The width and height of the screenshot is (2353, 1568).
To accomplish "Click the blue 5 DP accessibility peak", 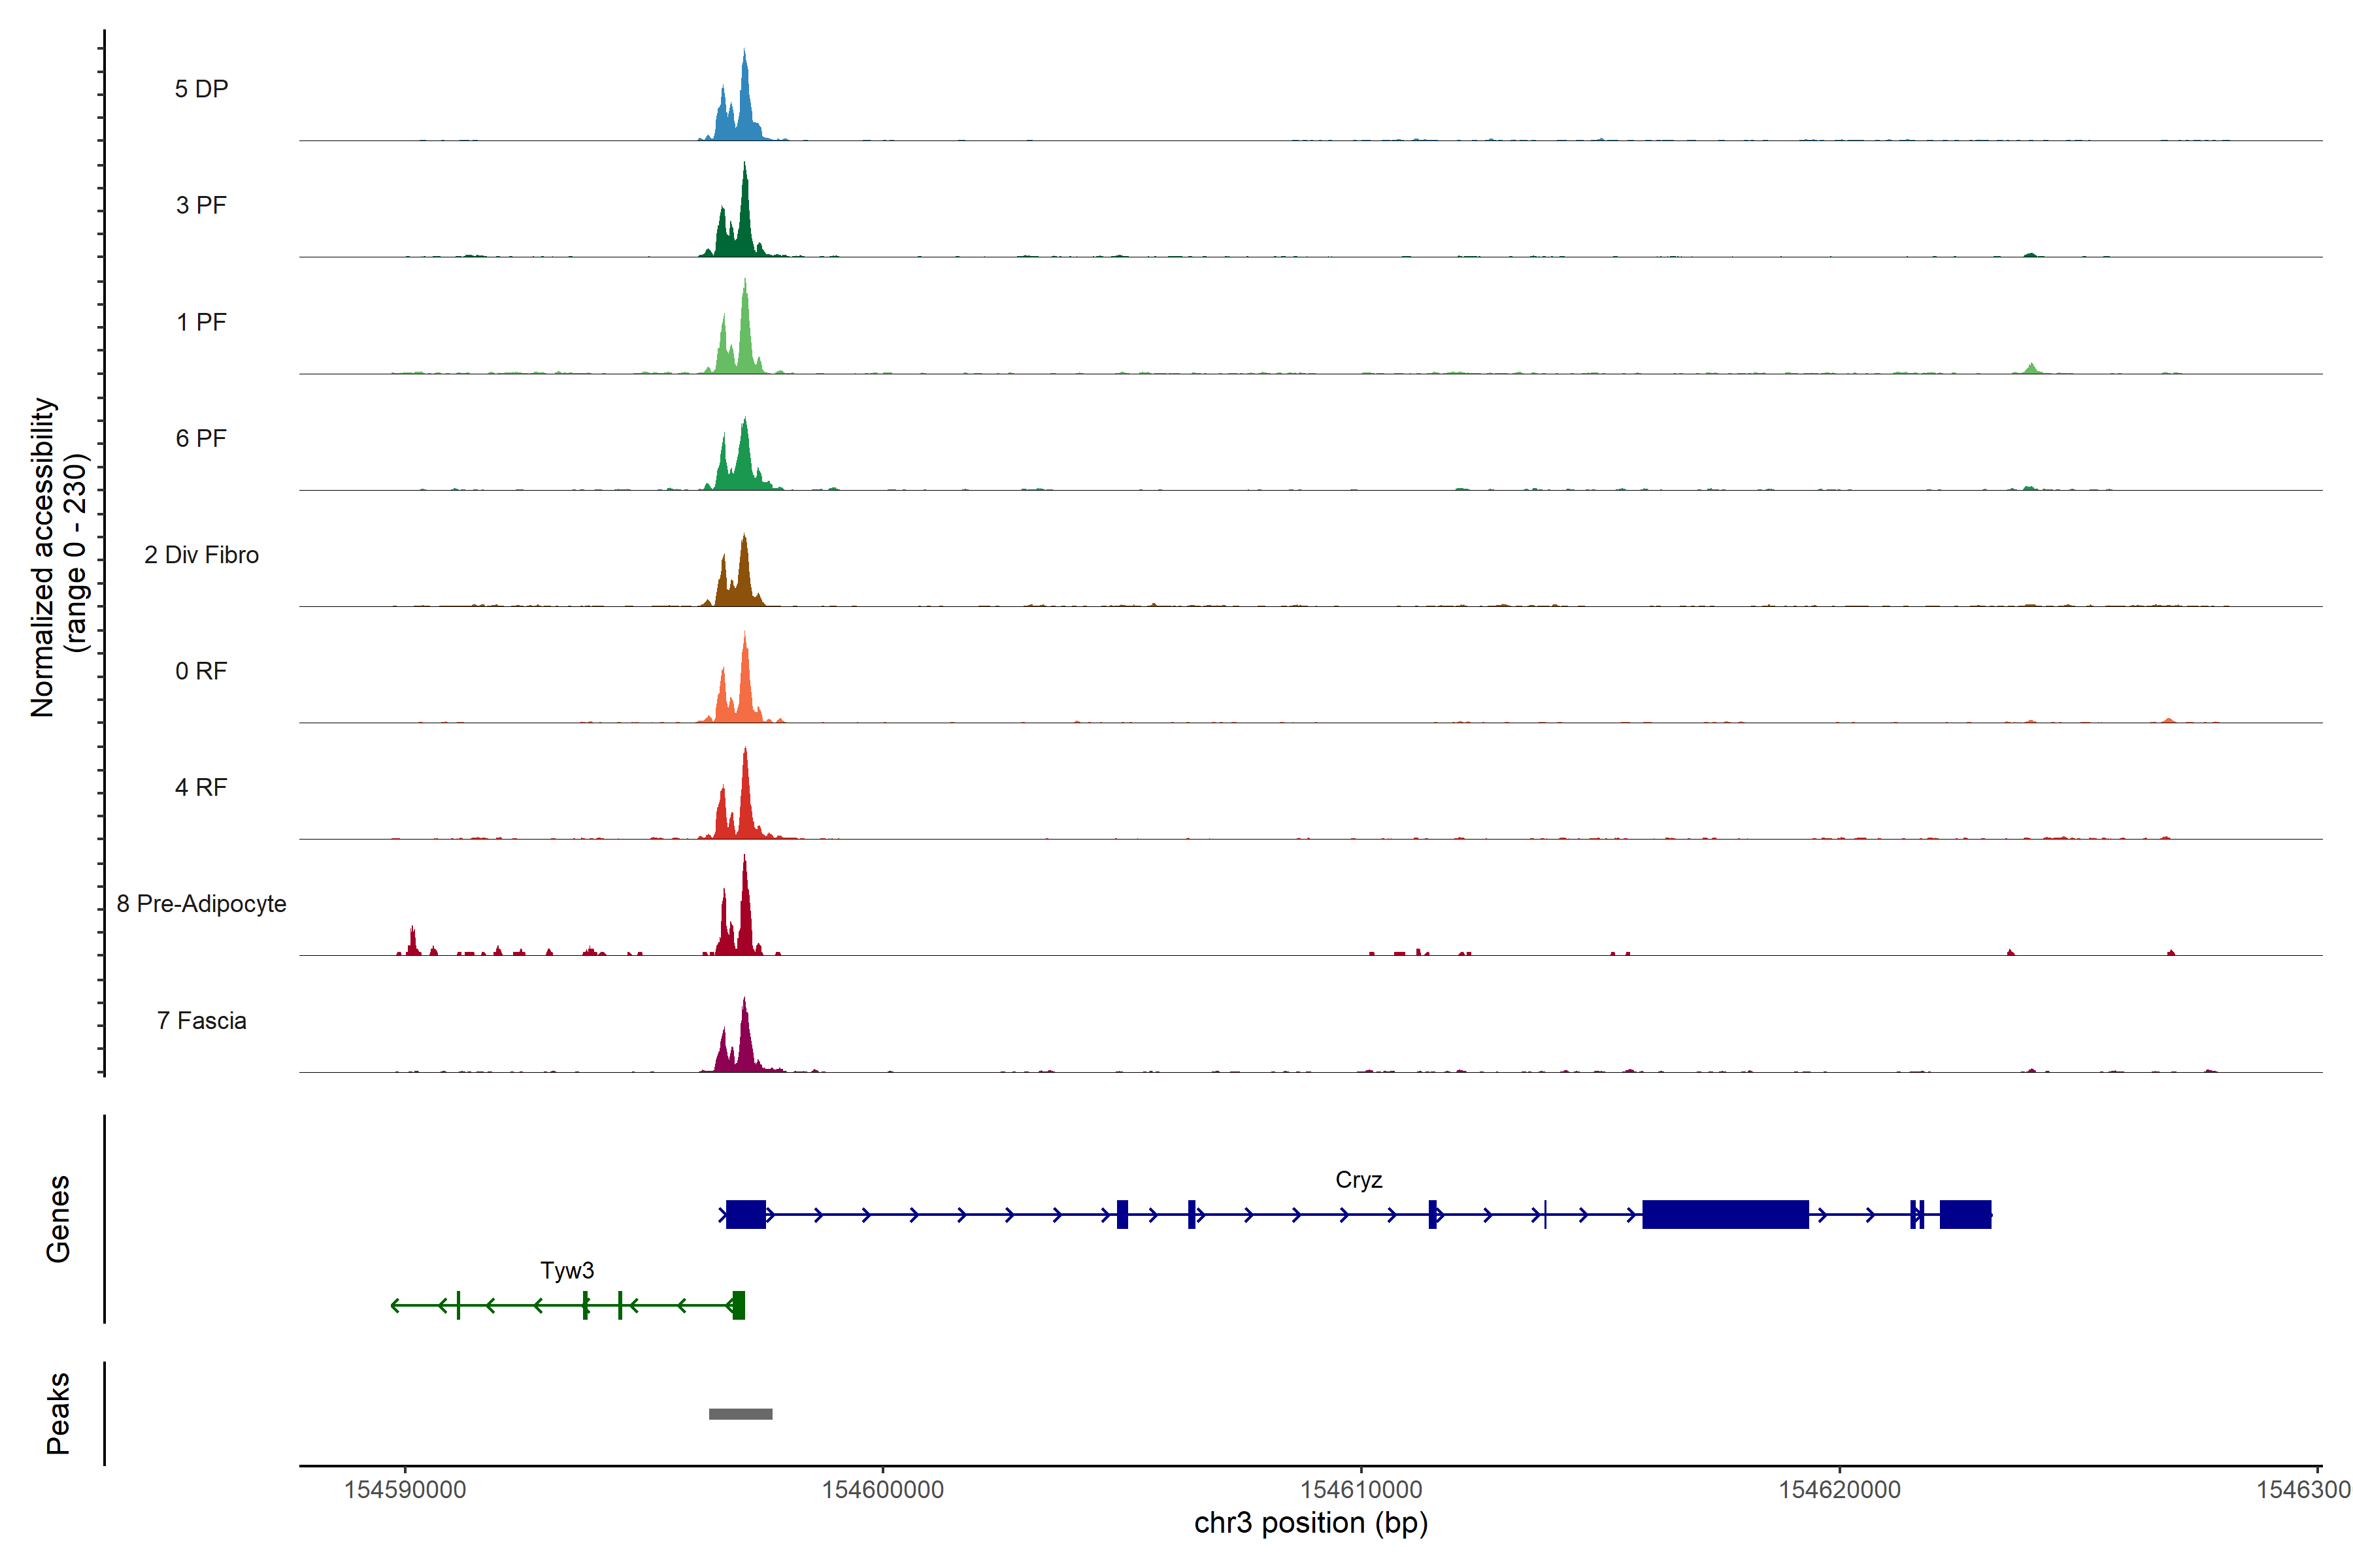I will [743, 110].
